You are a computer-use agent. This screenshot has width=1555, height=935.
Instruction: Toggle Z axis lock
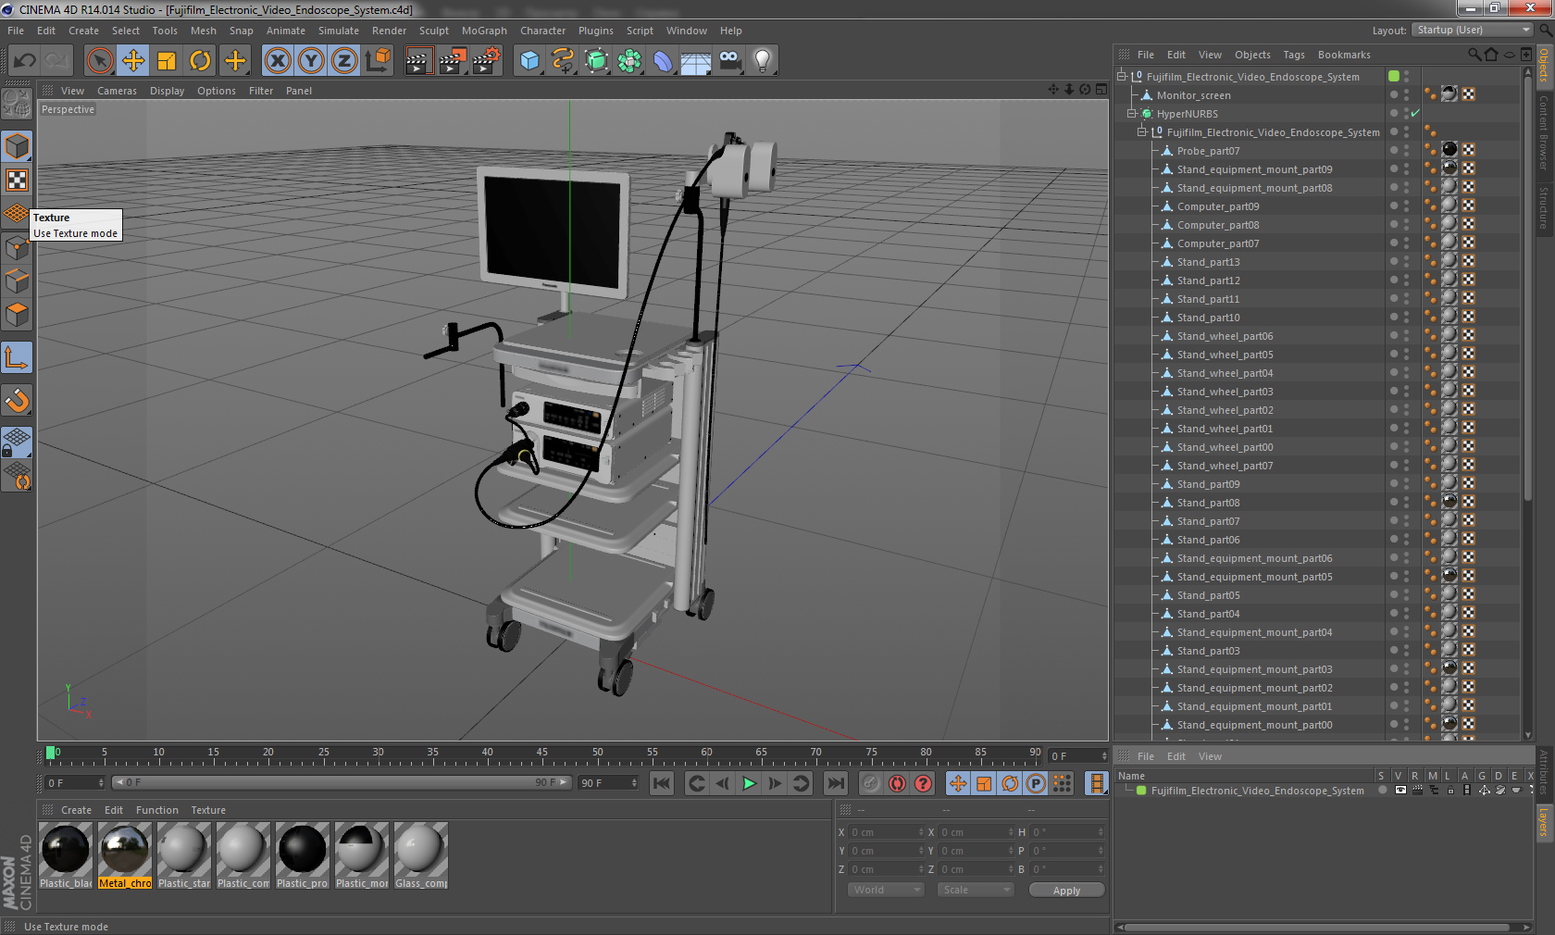[x=344, y=61]
